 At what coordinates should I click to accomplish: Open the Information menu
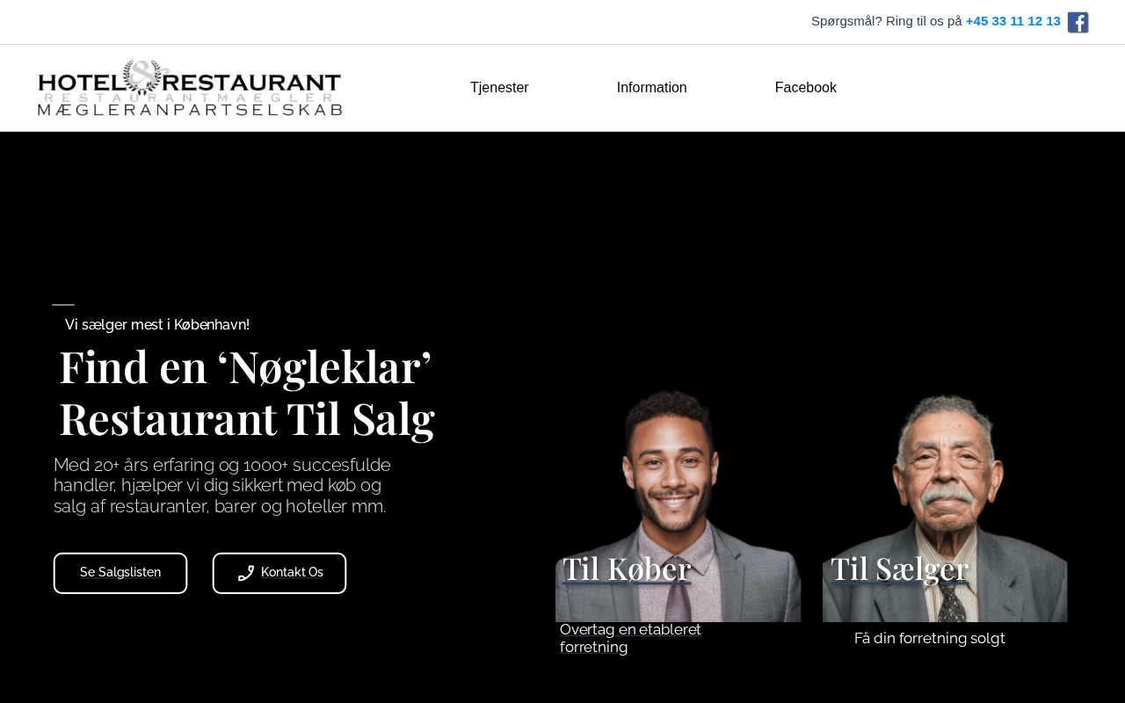click(x=652, y=88)
